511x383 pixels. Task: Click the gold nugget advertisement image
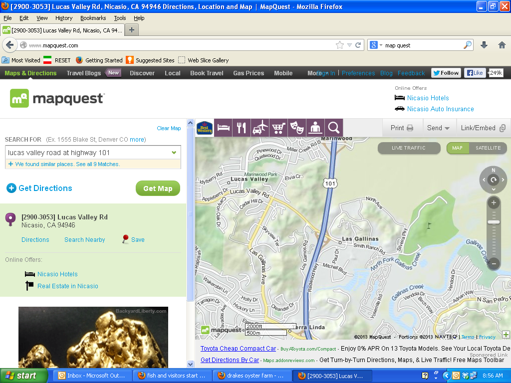pos(93,338)
